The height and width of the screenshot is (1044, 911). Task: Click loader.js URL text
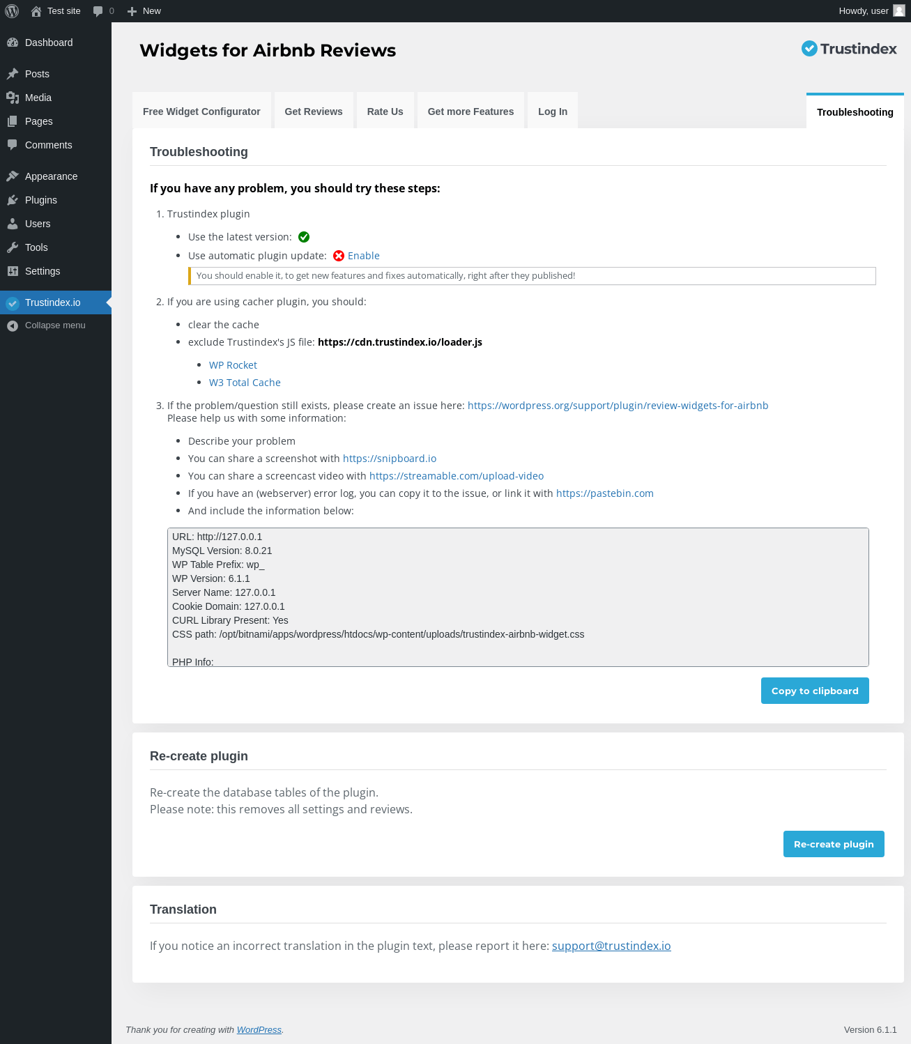pos(400,342)
